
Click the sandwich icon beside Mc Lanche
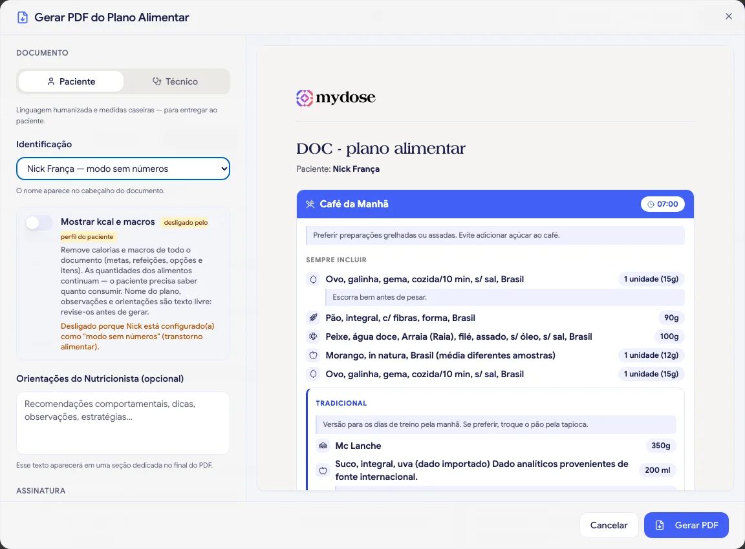point(323,446)
